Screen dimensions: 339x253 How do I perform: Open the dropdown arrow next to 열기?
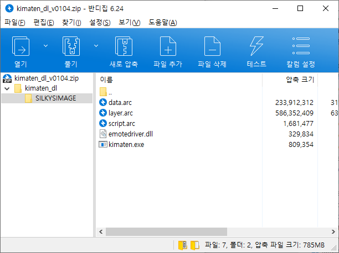tap(45, 46)
